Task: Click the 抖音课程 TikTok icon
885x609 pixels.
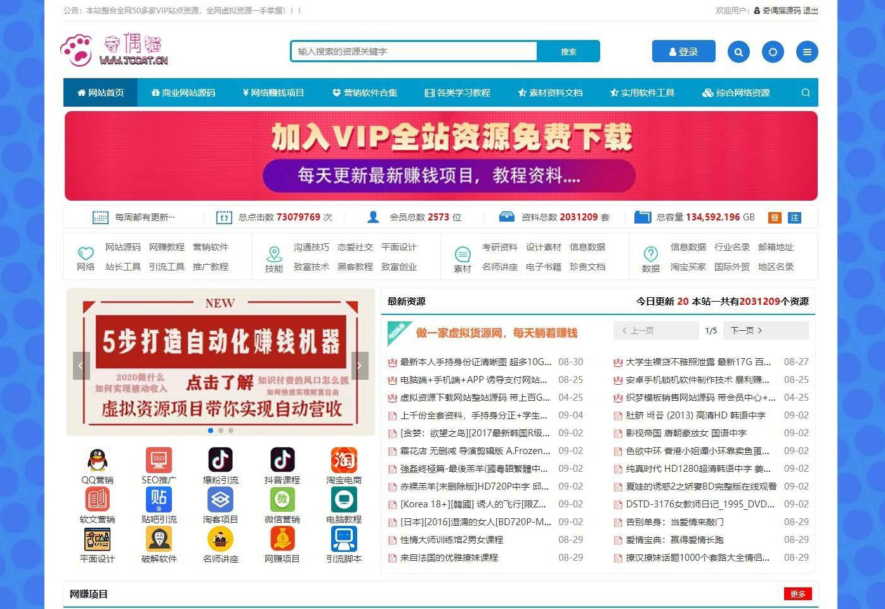Action: point(282,460)
